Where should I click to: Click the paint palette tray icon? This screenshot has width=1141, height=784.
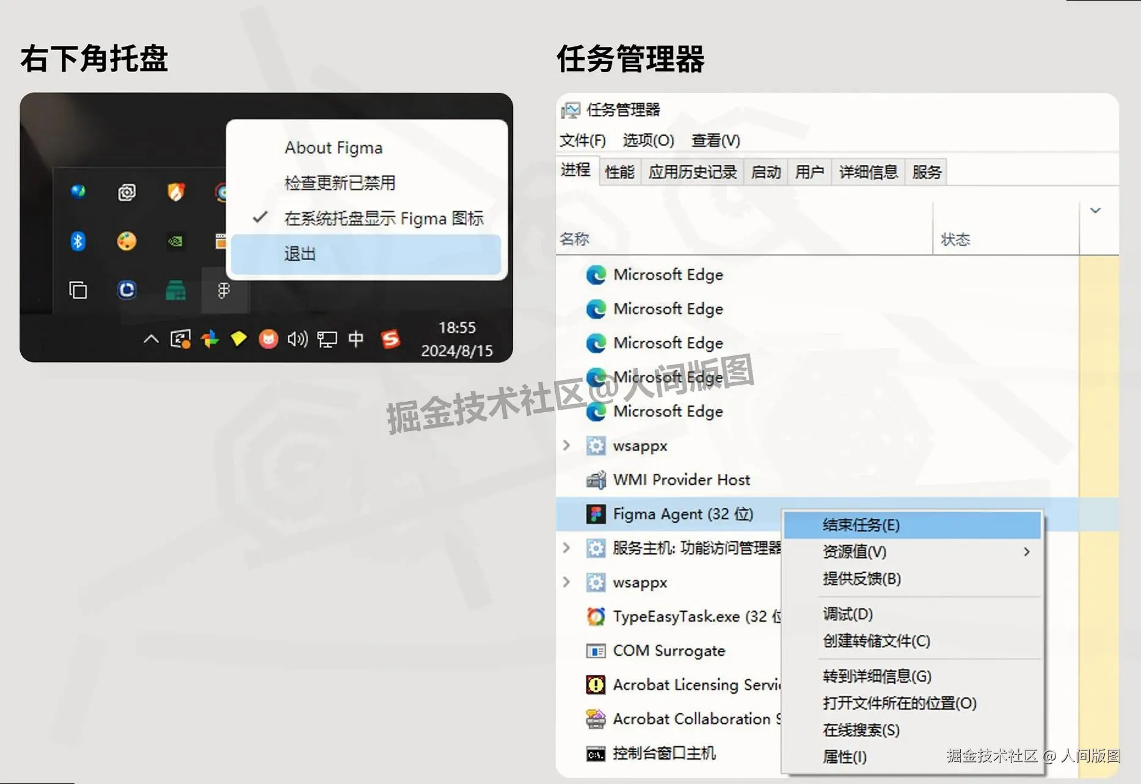126,241
